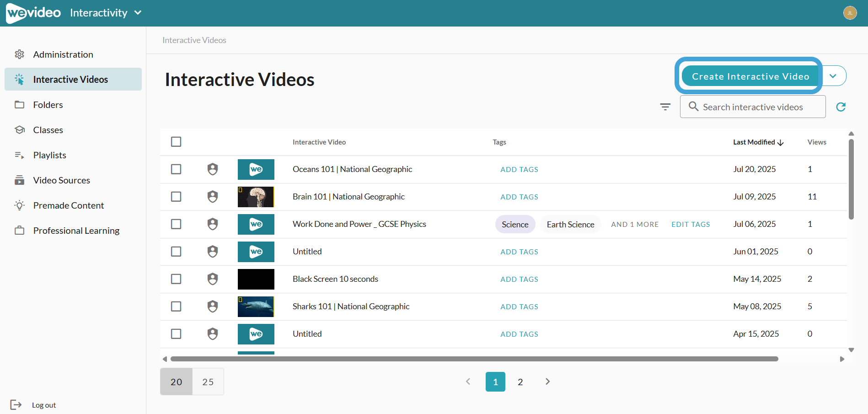This screenshot has width=868, height=414.
Task: Refresh the interactive videos list
Action: tap(841, 107)
